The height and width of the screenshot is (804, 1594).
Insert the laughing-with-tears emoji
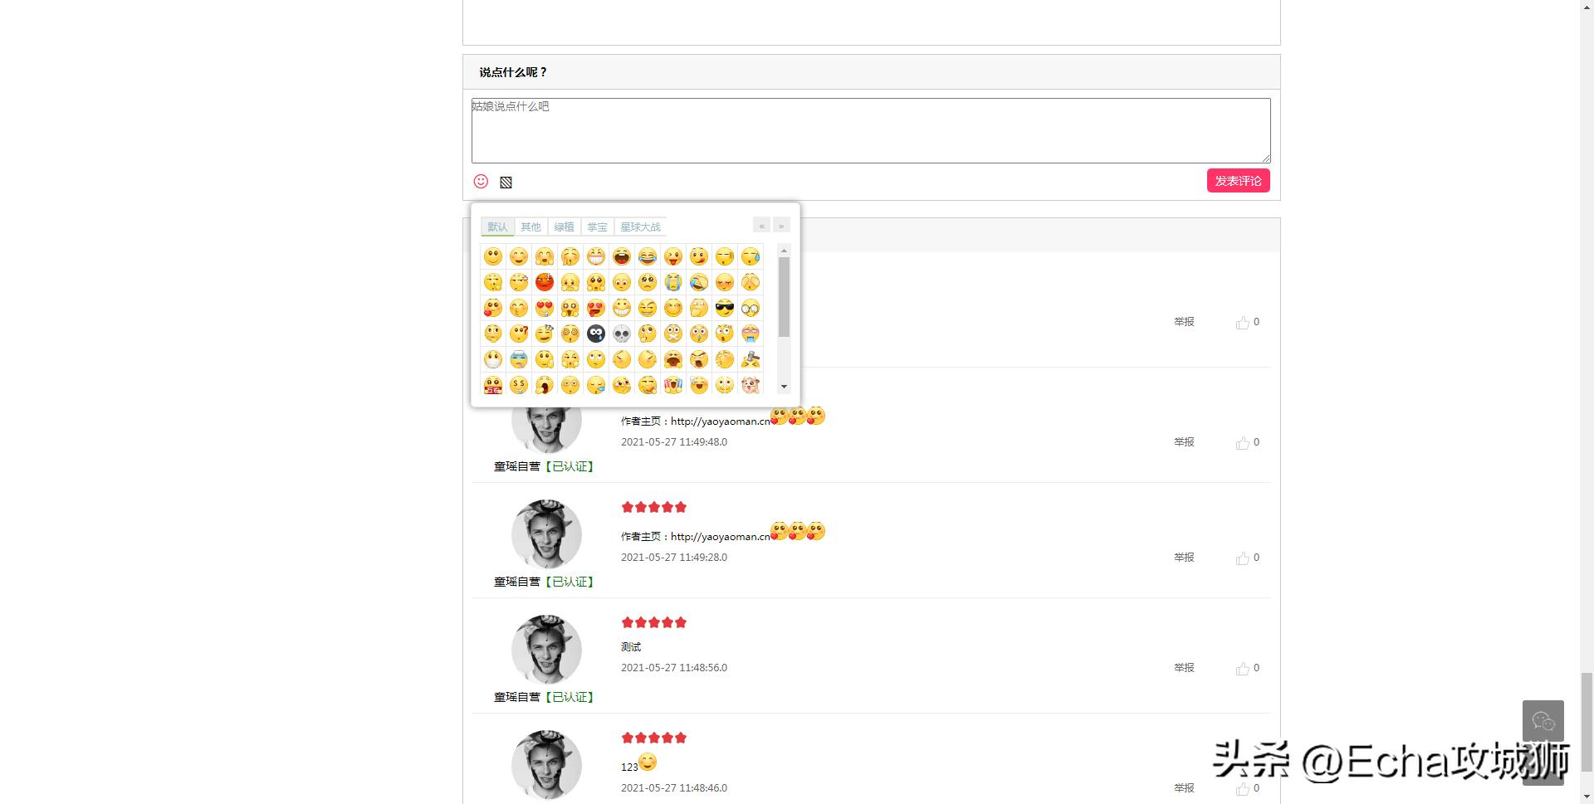click(x=648, y=257)
